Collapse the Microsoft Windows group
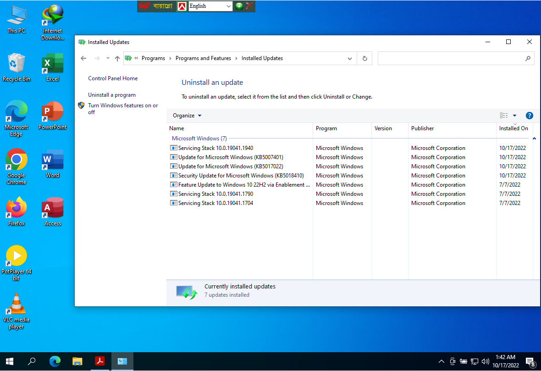Image resolution: width=541 pixels, height=371 pixels. coord(534,138)
